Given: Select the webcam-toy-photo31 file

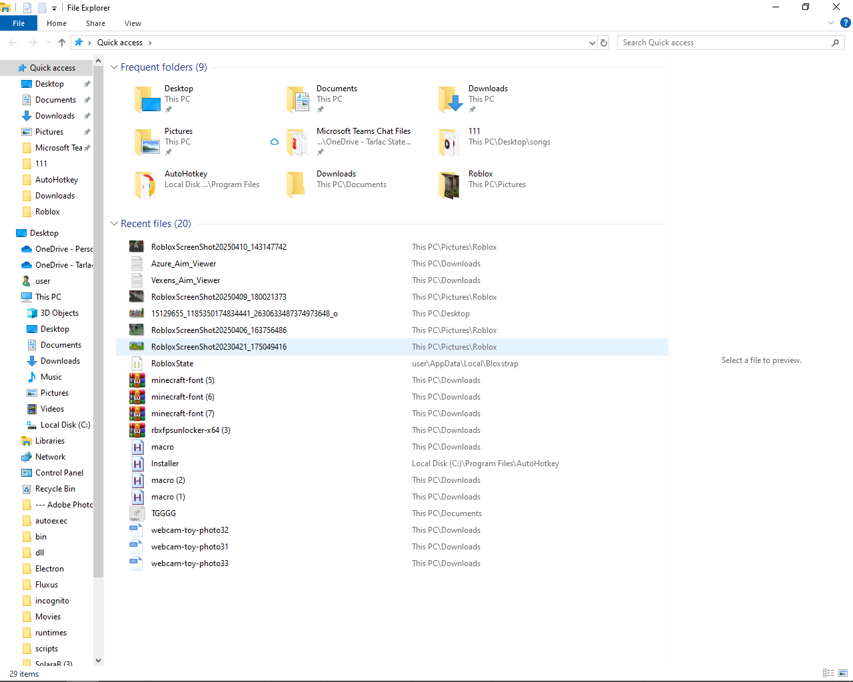Looking at the screenshot, I should [392, 547].
